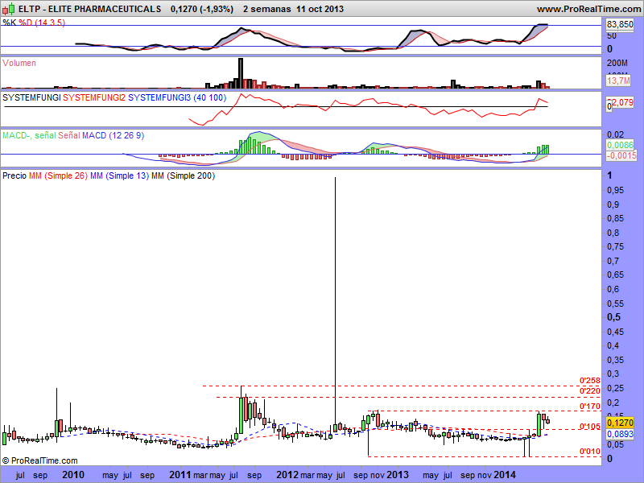The image size is (644, 483).
Task: Click the red 'Señal' label
Action: tap(69, 135)
